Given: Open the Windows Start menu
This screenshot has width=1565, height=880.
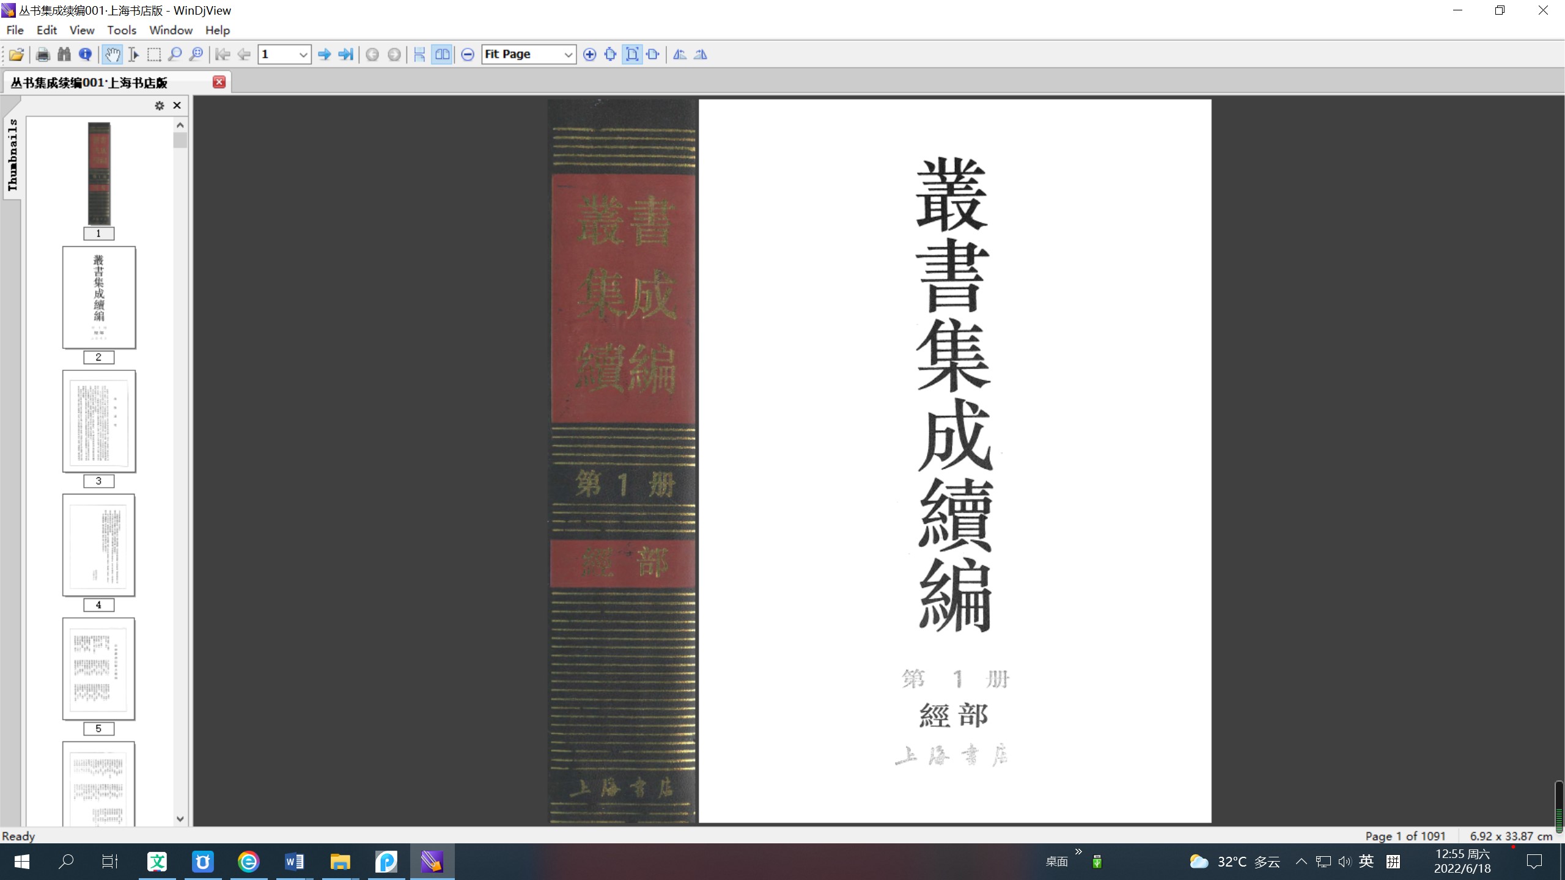Looking at the screenshot, I should (22, 862).
